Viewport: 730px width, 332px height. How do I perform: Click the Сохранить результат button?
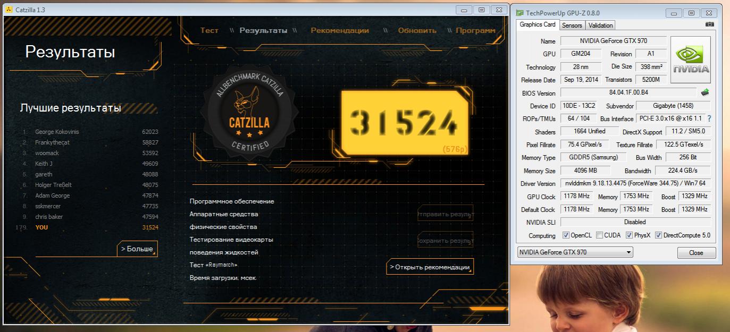(445, 241)
